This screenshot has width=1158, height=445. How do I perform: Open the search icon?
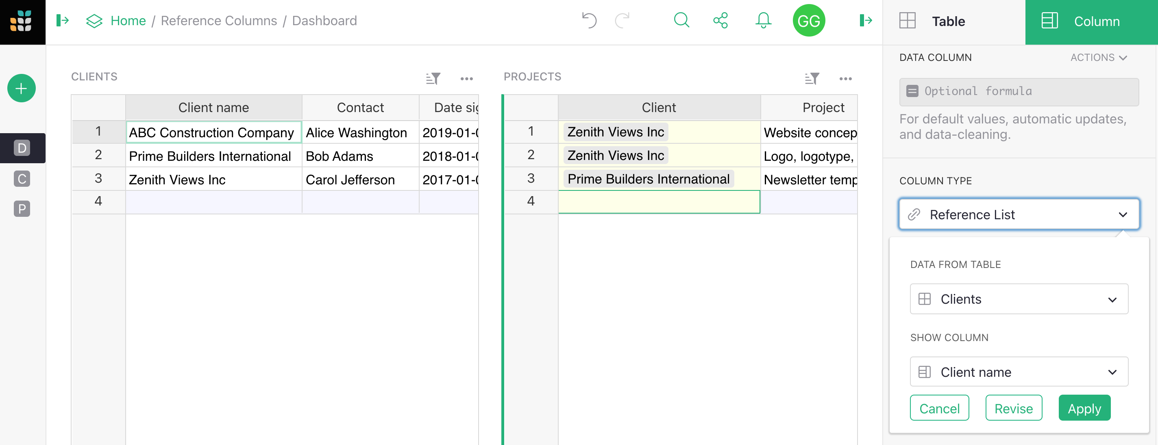pyautogui.click(x=682, y=20)
